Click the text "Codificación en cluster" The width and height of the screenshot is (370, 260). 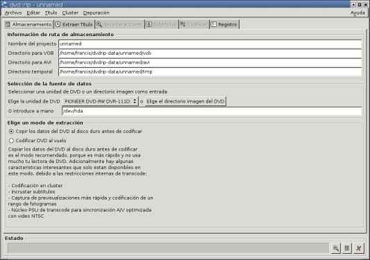pyautogui.click(x=37, y=186)
